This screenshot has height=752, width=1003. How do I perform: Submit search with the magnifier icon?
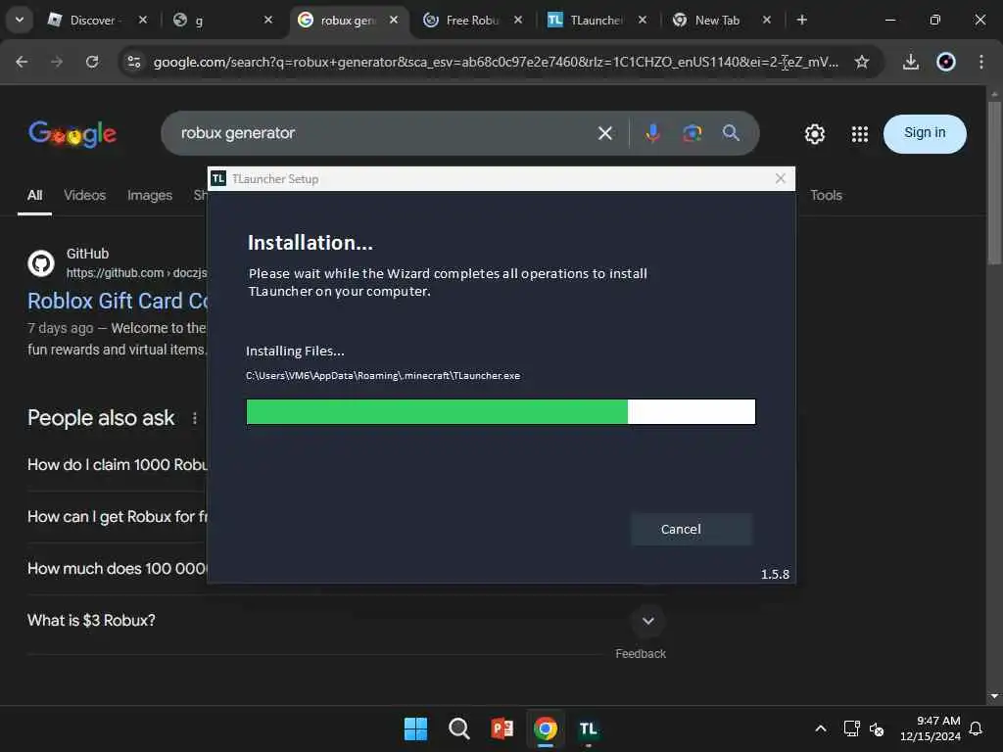[x=731, y=133]
